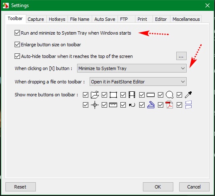215x196 pixels.
Task: Toggle checkbox beside the join images icon
Action: pos(179,105)
